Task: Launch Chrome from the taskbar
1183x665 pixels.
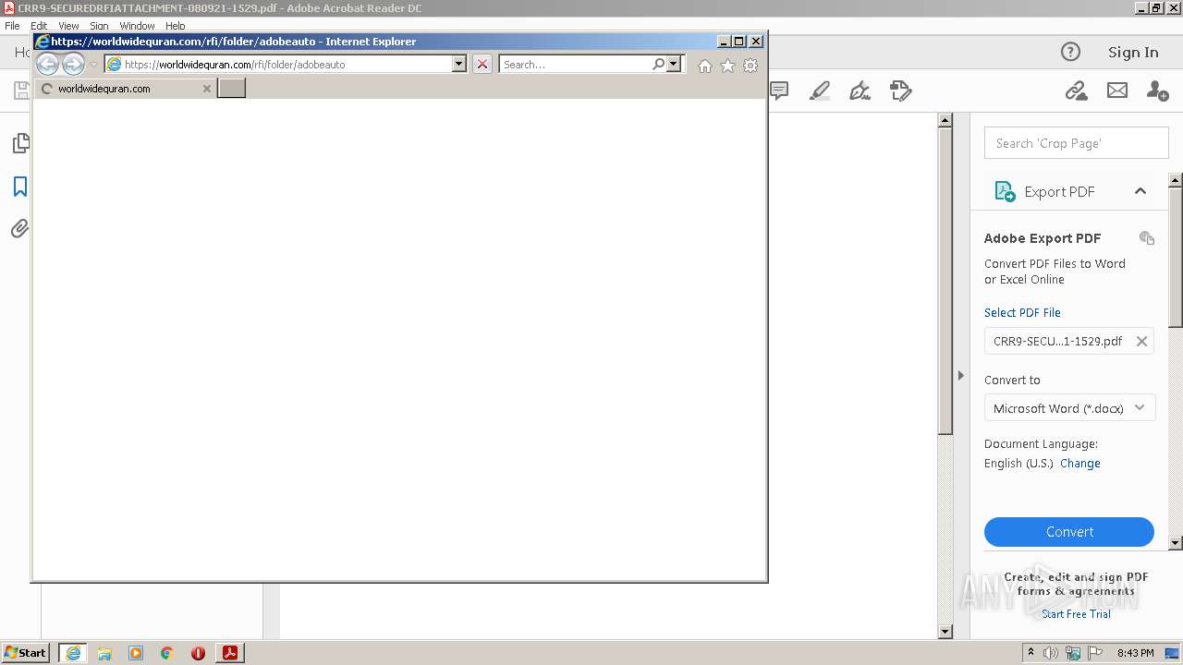Action: coord(167,653)
